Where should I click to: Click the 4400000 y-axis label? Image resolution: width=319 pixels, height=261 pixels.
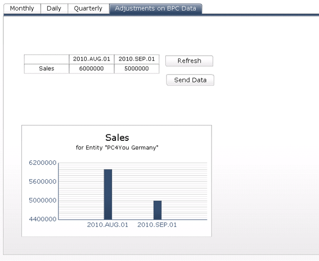click(x=43, y=219)
